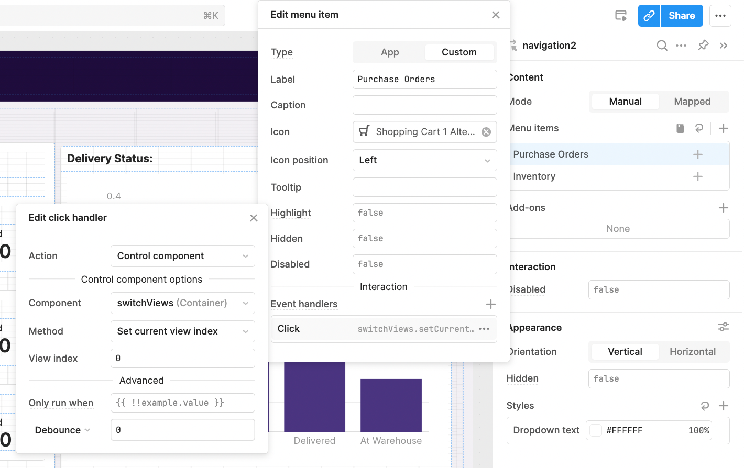Reset the Styles section

point(705,406)
